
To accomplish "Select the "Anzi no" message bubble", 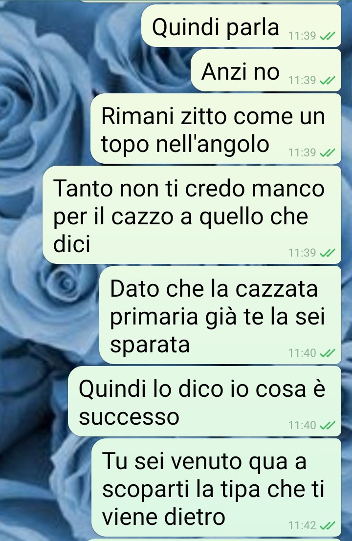I will coord(266,70).
